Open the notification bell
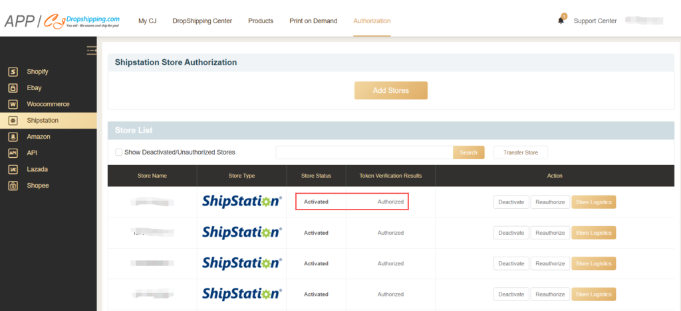The height and width of the screenshot is (311, 681). [561, 21]
